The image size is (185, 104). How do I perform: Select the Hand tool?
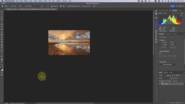click(2, 60)
